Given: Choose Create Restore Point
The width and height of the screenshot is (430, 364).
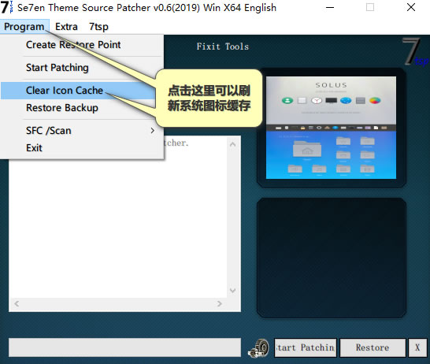Looking at the screenshot, I should coord(82,45).
